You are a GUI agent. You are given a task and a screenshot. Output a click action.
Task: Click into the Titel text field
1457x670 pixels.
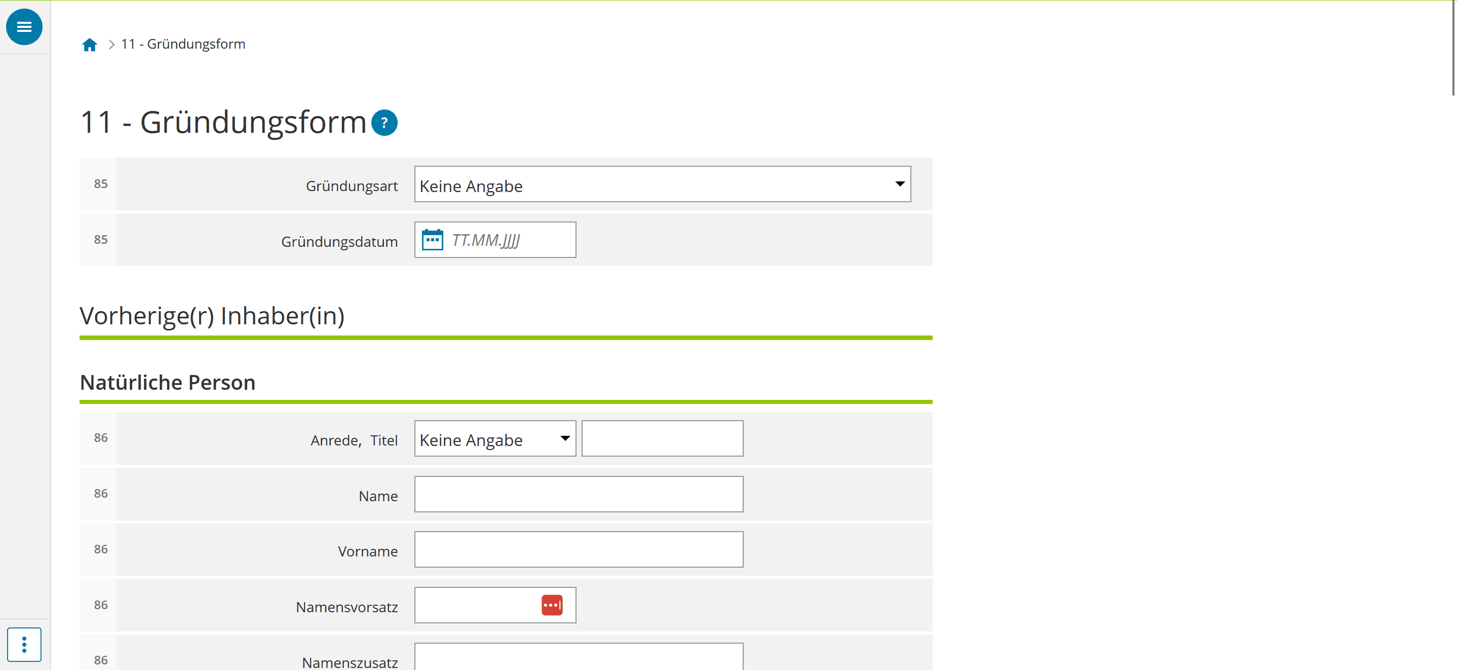click(662, 438)
